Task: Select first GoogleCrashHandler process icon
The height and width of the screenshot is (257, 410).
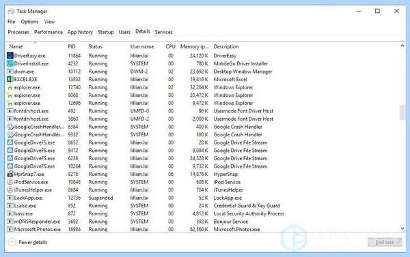Action: click(10, 127)
